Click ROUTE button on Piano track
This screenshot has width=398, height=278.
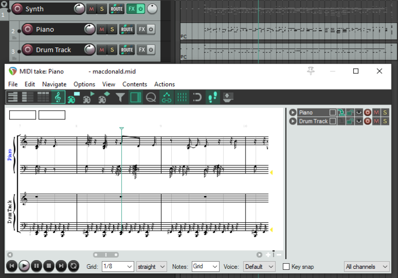click(x=127, y=29)
